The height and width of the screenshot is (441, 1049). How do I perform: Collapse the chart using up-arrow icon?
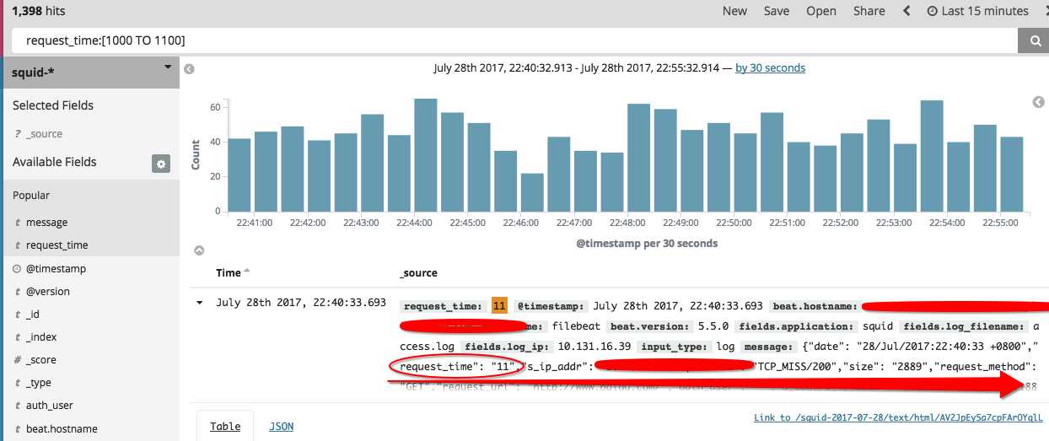pyautogui.click(x=199, y=250)
